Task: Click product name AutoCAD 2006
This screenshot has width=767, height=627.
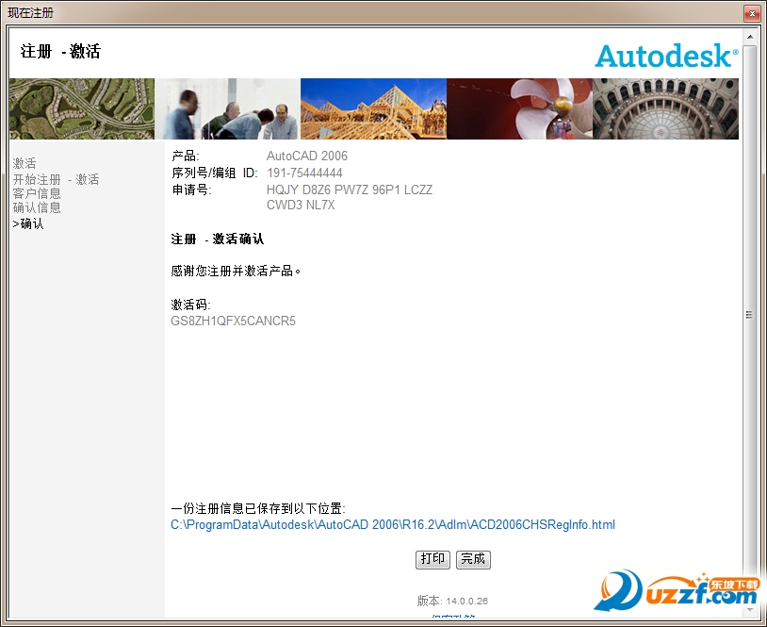Action: coord(306,157)
